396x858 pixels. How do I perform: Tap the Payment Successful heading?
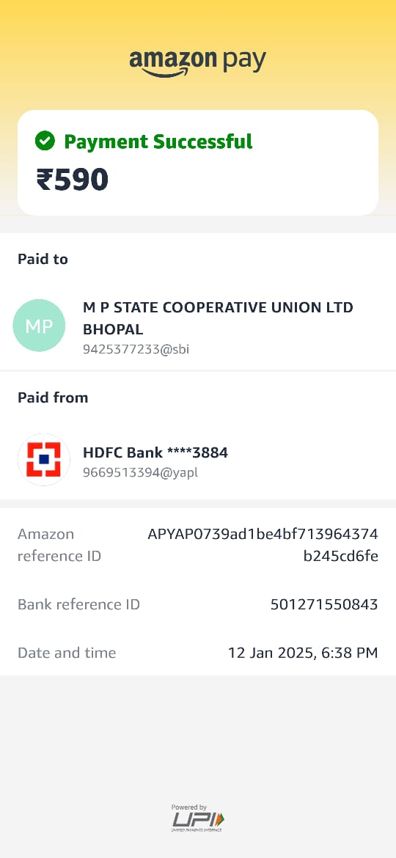click(158, 142)
